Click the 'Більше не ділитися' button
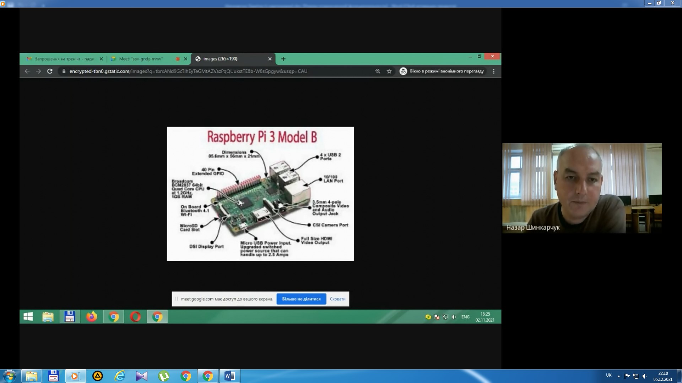682x383 pixels. (x=301, y=299)
